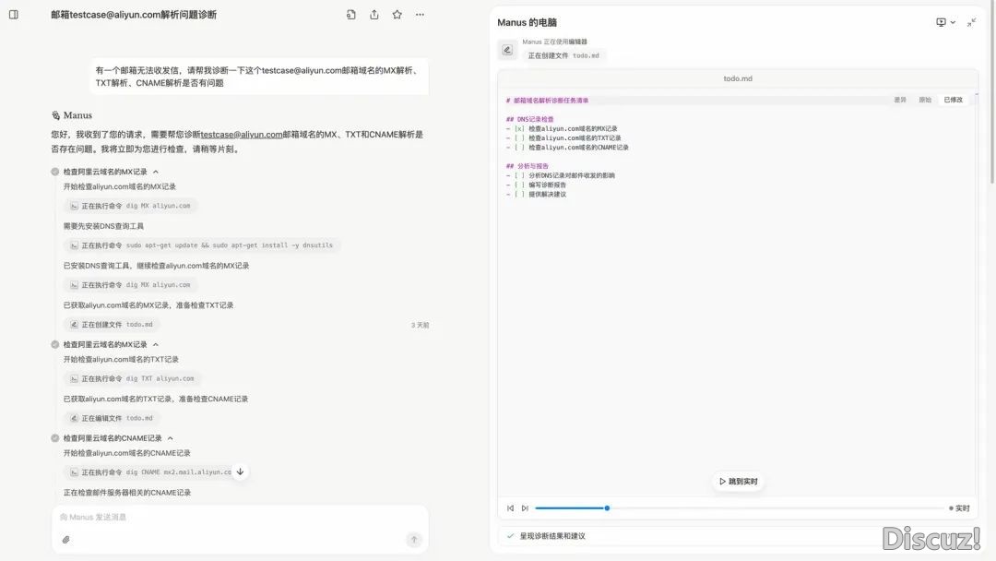Toggle the left sidebar panel icon

(x=13, y=15)
